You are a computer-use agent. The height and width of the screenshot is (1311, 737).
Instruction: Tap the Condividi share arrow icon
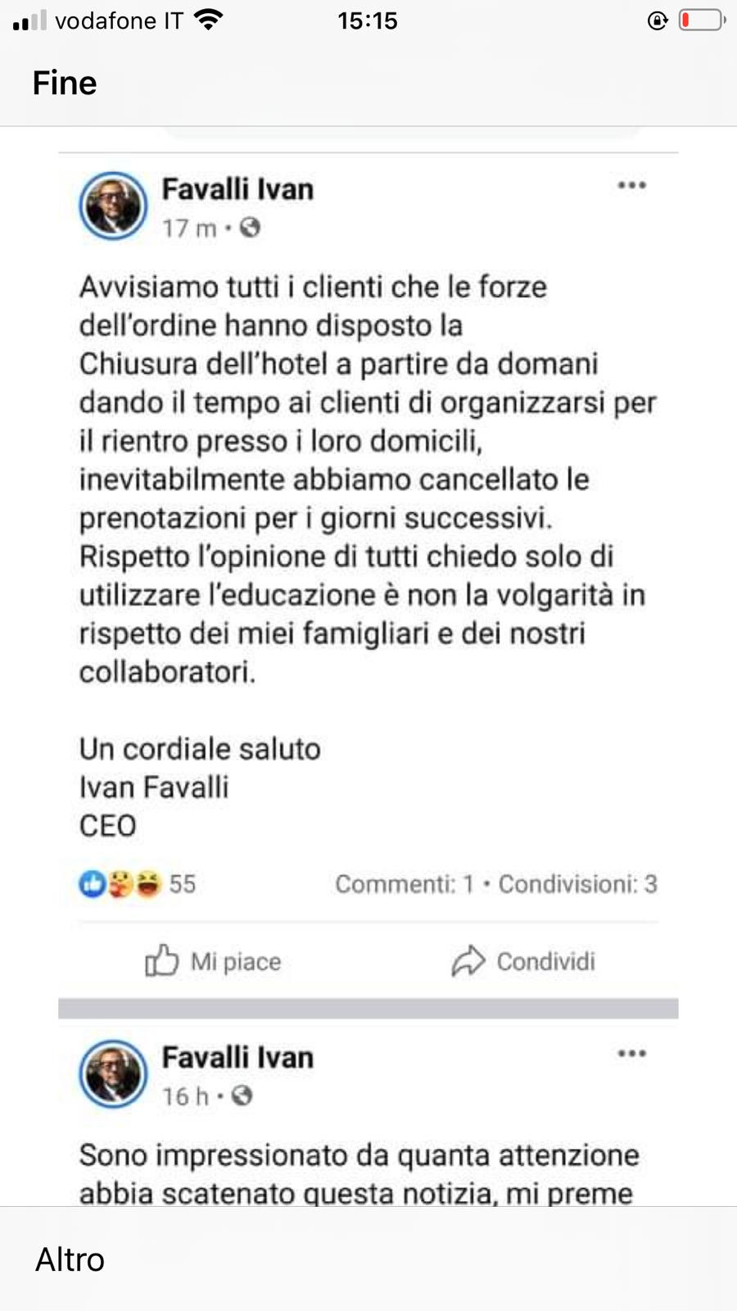[468, 961]
